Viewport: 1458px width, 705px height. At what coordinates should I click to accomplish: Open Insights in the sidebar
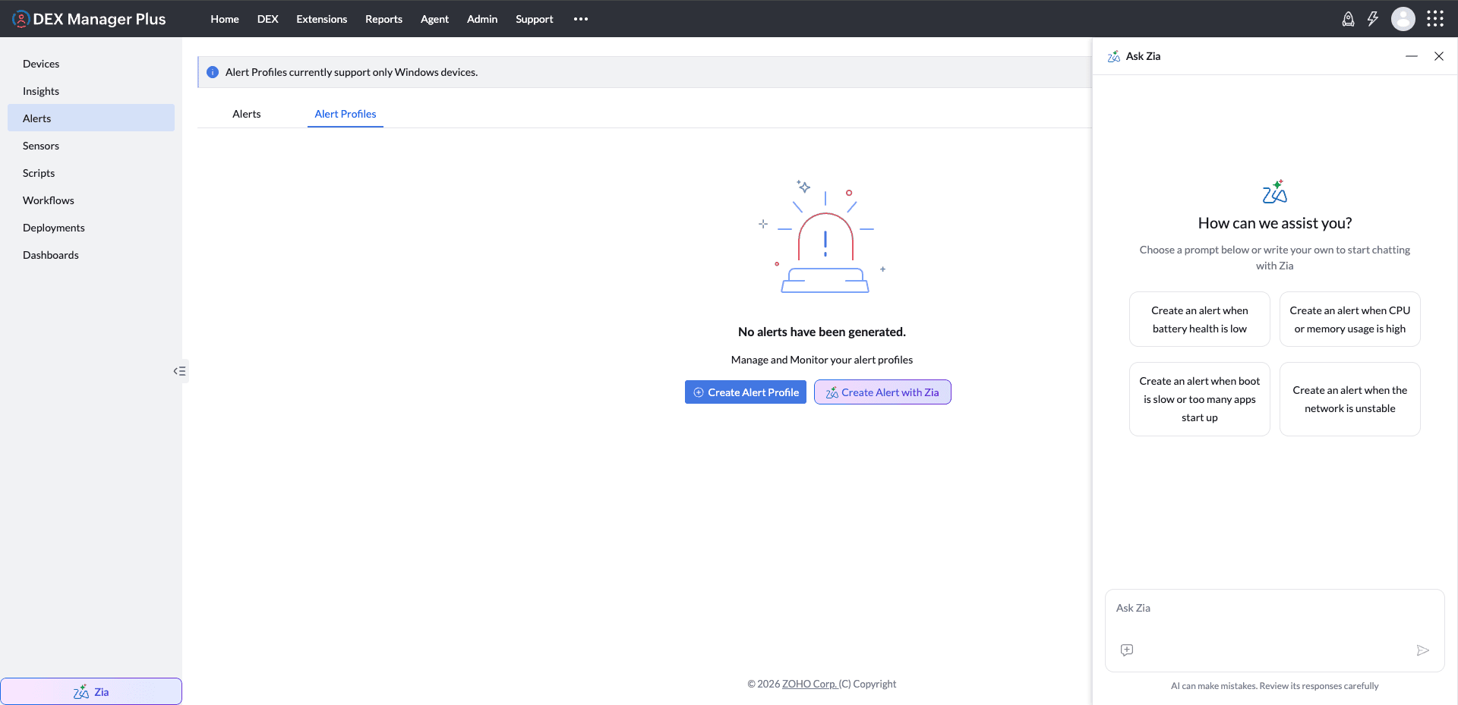(91, 91)
